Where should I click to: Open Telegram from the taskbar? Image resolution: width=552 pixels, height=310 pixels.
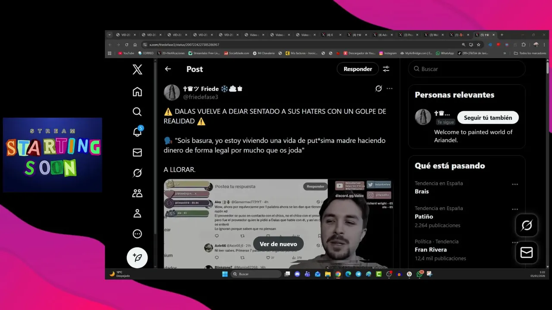coord(358,274)
